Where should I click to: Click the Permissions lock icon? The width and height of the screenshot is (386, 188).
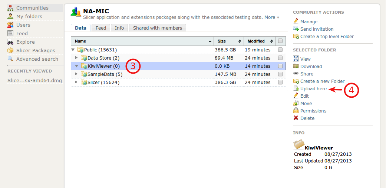(x=296, y=111)
